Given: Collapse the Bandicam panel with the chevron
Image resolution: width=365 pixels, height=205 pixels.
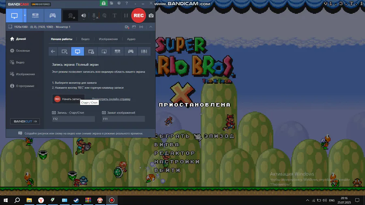Looking at the screenshot, I should click(151, 27).
